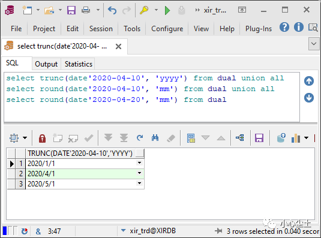Screen dimensions: 321x238
Task: Expand the chart options dropdown arrow
Action: coord(306,138)
